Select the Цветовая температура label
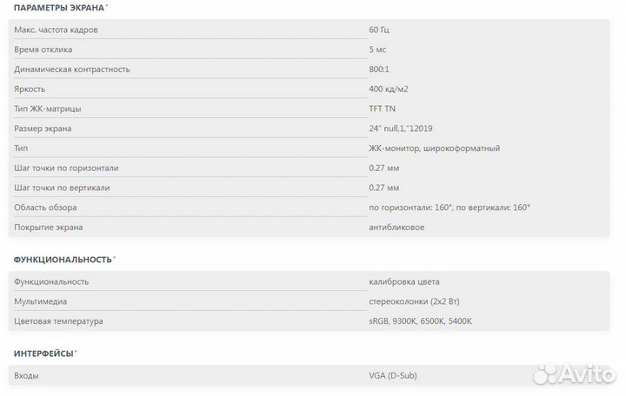This screenshot has height=396, width=626. pyautogui.click(x=58, y=321)
